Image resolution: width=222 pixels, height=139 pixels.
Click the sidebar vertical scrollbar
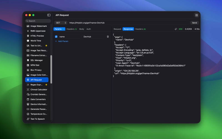click(x=51, y=69)
